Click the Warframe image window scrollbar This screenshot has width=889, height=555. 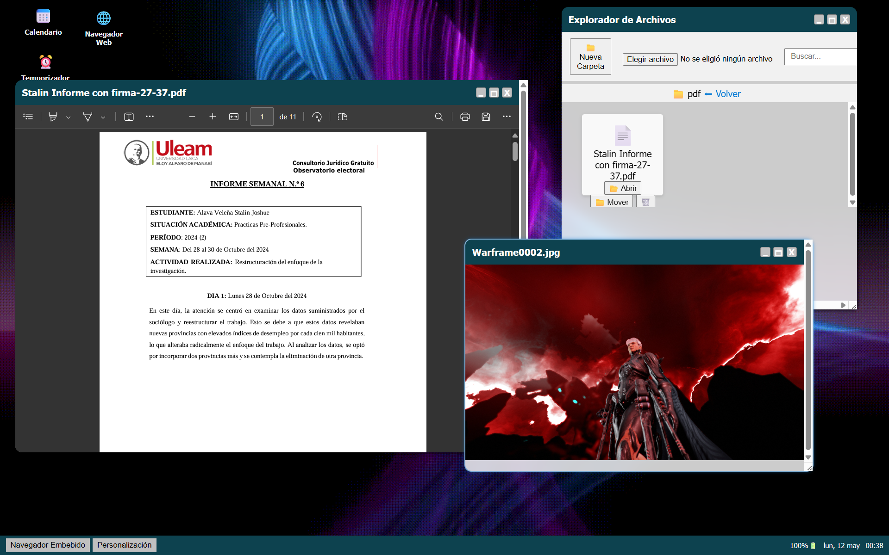(808, 349)
